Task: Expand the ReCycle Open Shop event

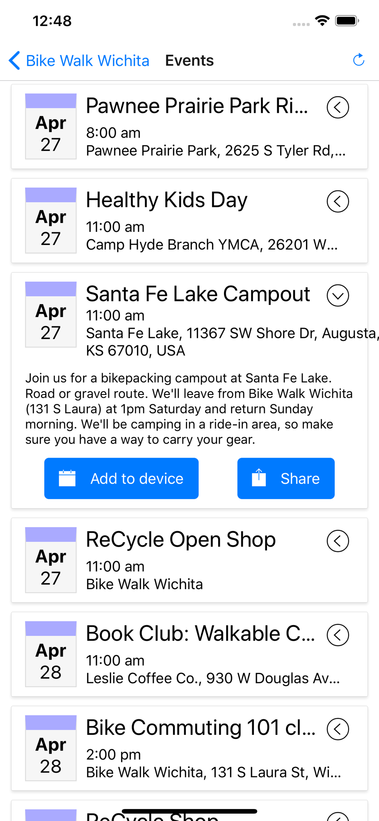Action: (338, 541)
